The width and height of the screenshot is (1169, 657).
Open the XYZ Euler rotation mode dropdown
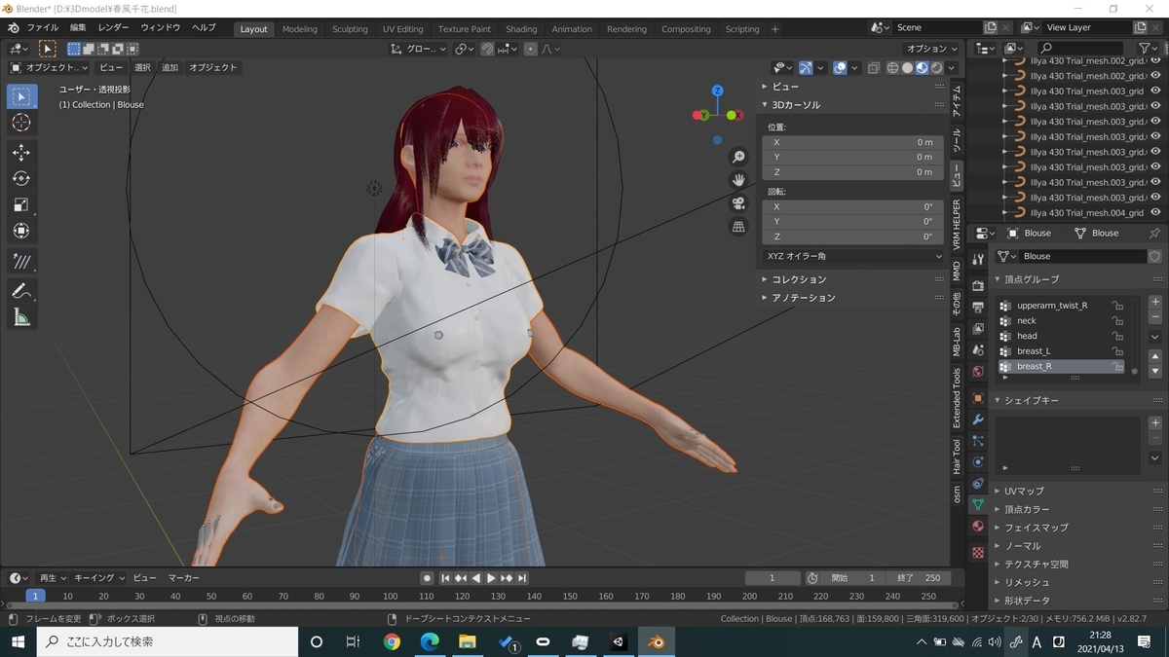(854, 256)
